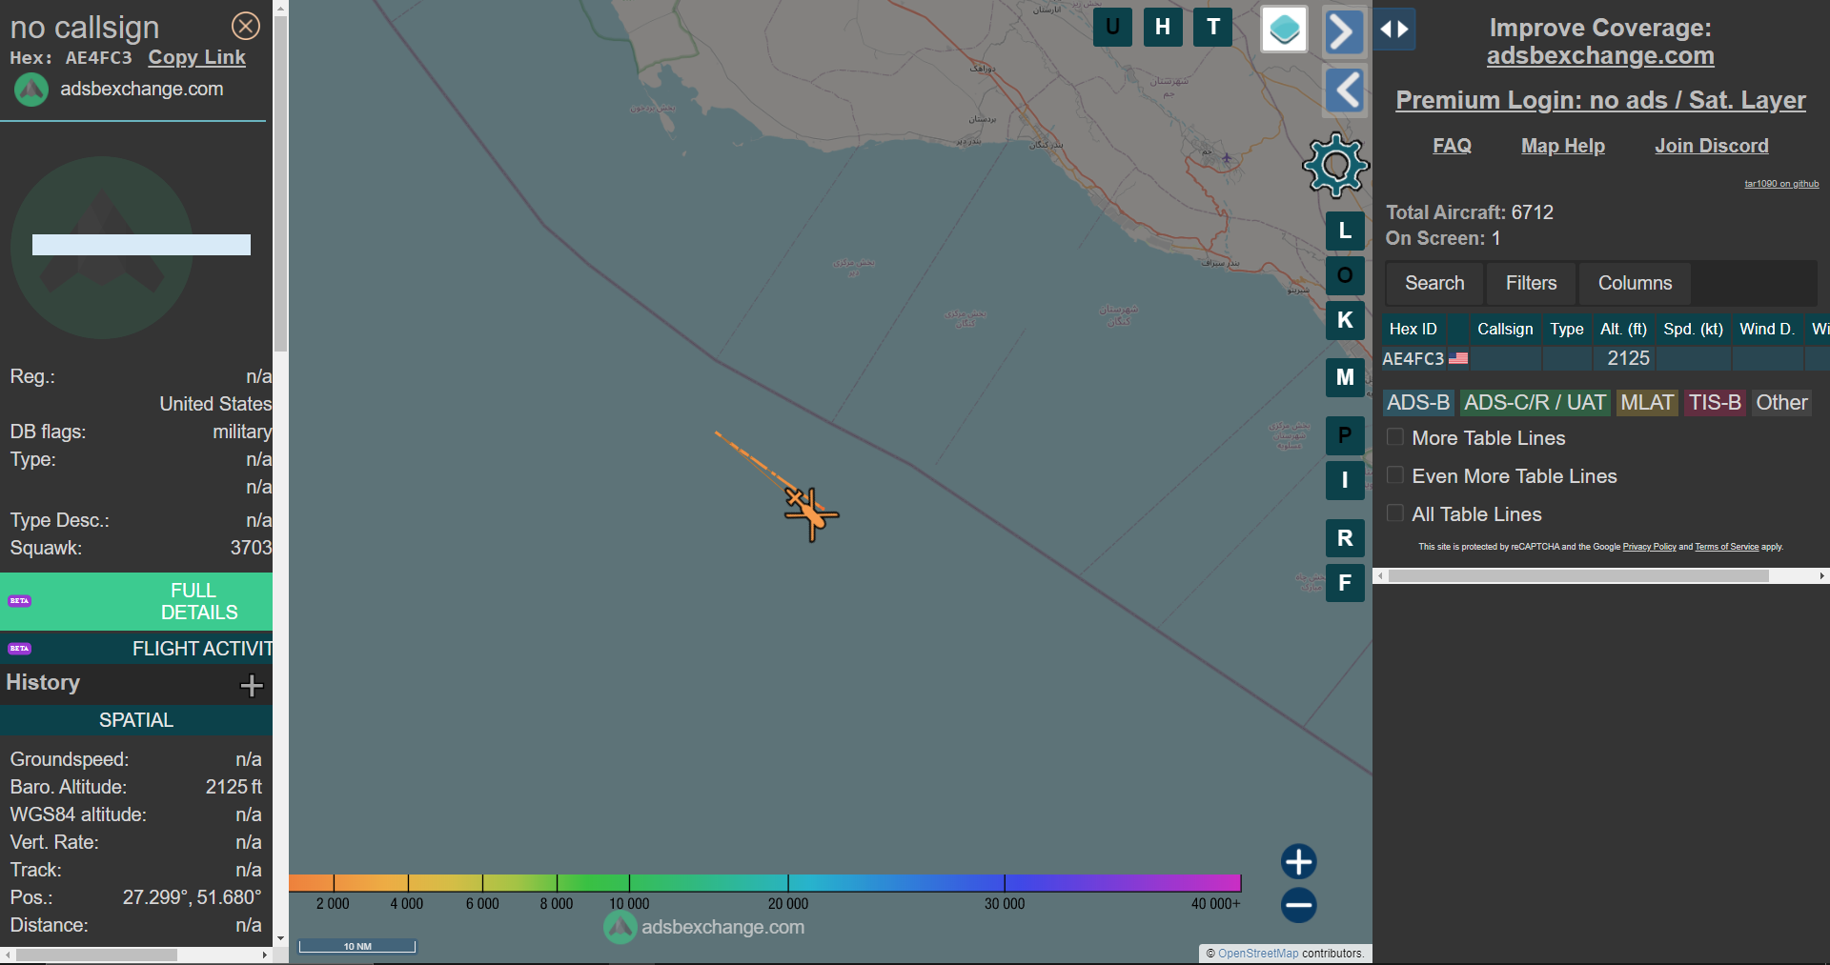Sort table by Alt. (ft) column
The width and height of the screenshot is (1830, 965).
(x=1623, y=329)
